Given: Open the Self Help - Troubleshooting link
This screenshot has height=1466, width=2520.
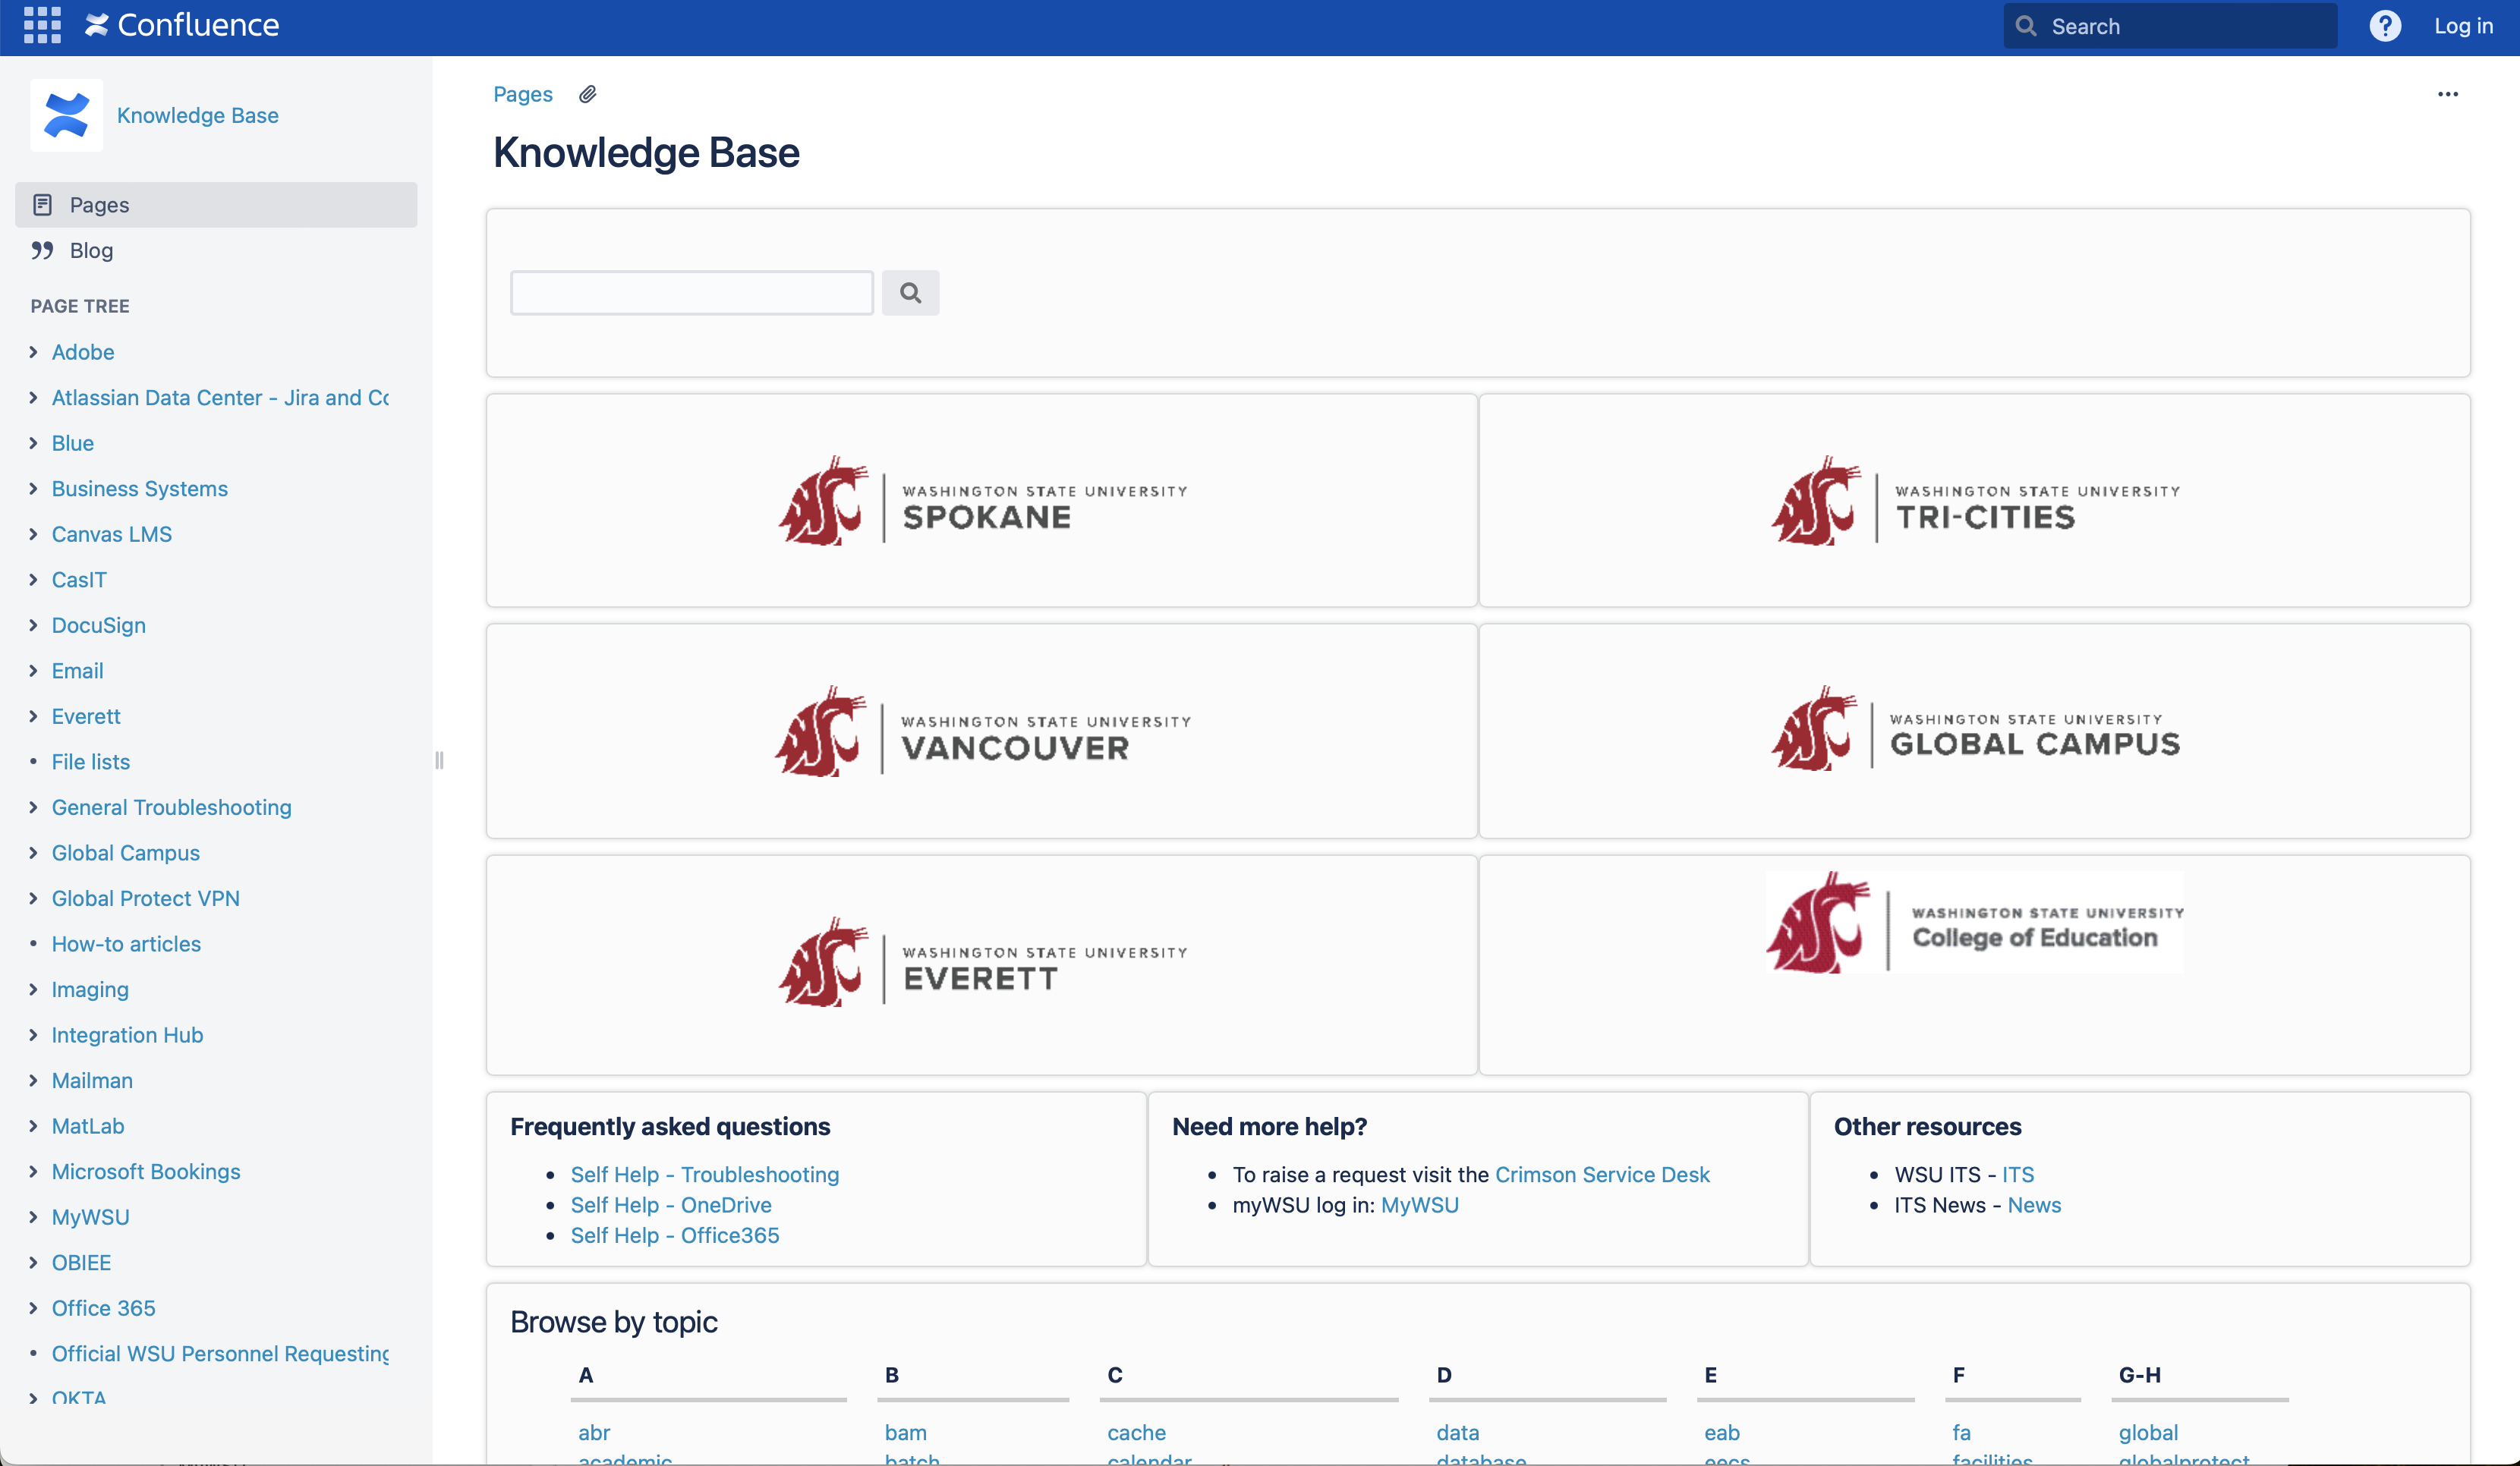Looking at the screenshot, I should click(x=705, y=1174).
